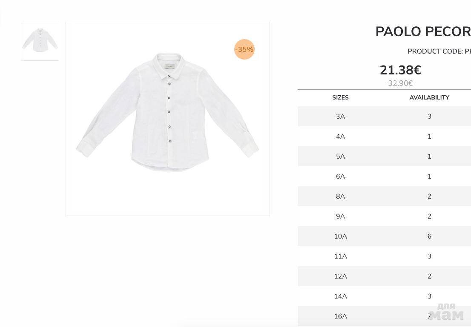Select size 3A row

pos(340,117)
